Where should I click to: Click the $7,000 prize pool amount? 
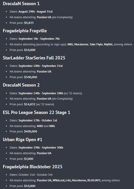click(x=29, y=159)
